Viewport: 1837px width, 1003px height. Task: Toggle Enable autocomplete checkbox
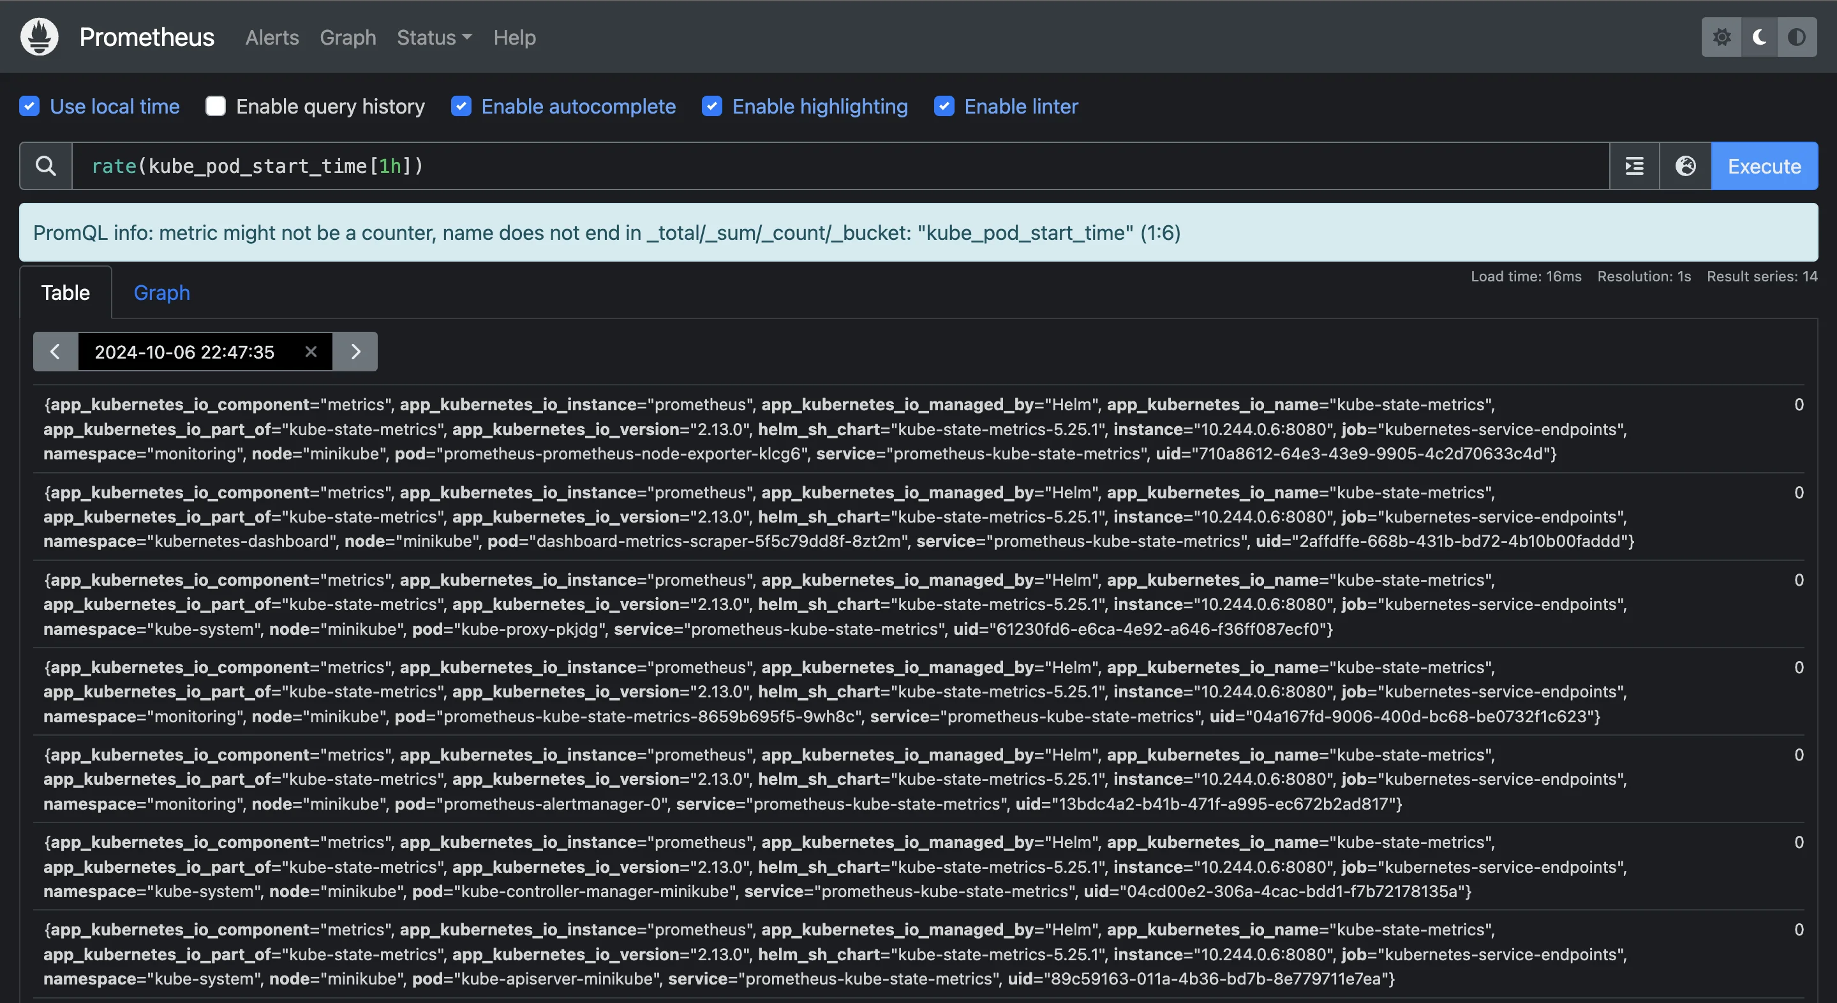point(461,106)
